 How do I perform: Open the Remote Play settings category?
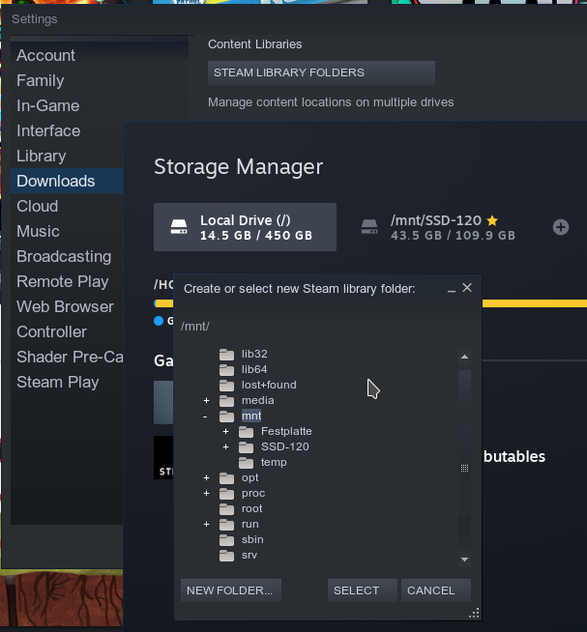click(63, 282)
